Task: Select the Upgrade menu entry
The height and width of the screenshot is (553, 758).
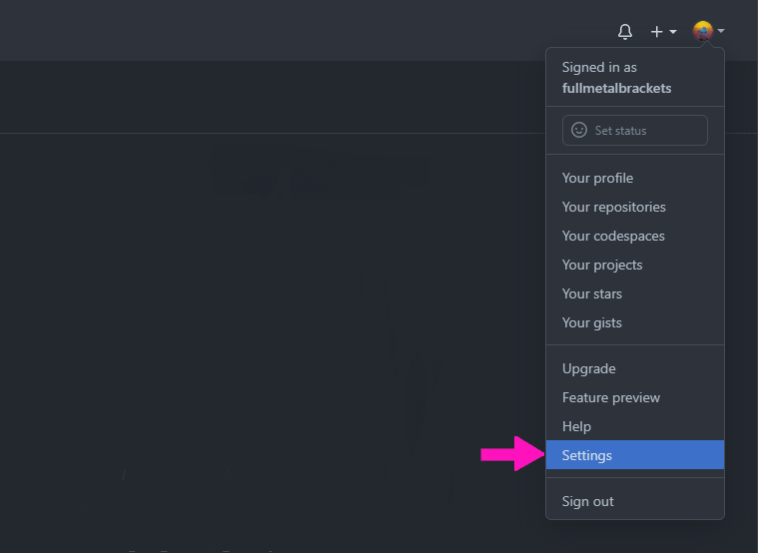Action: (635, 368)
